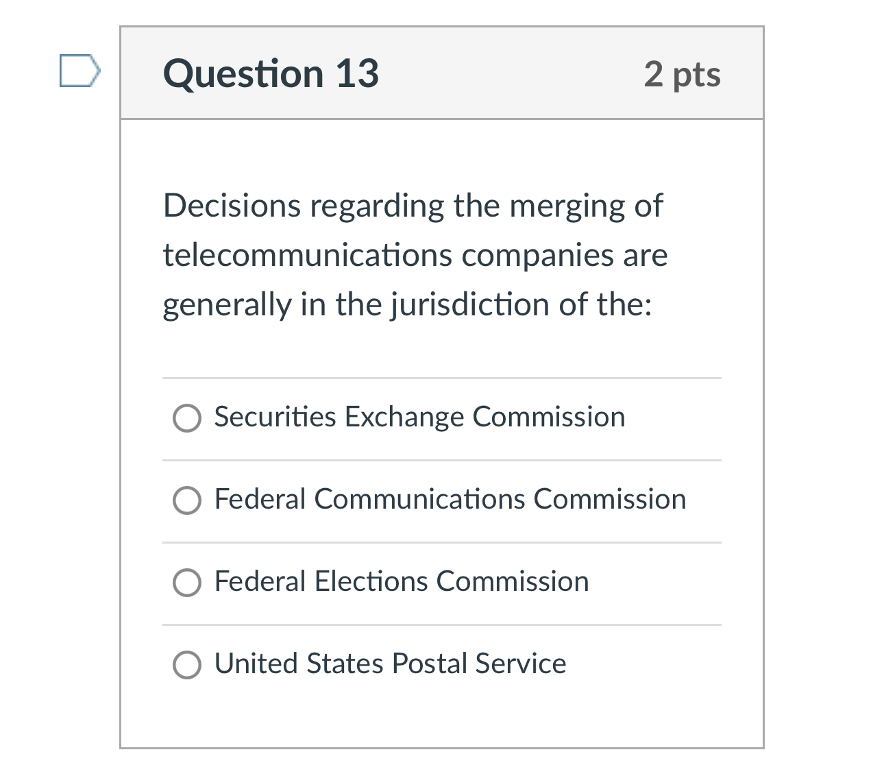Click the United States Postal Service answer text
The image size is (884, 763).
(390, 664)
